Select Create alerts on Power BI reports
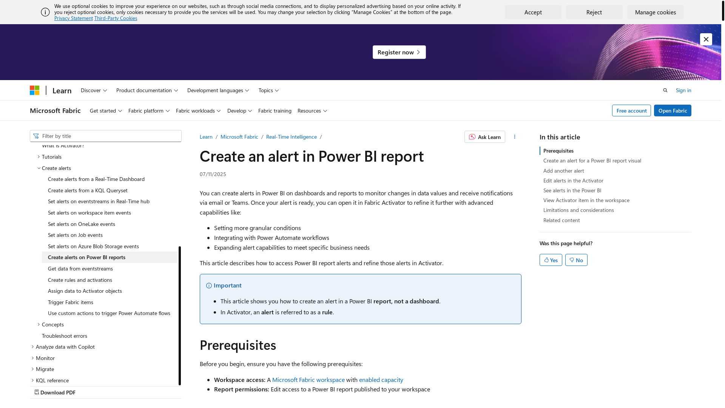Viewport: 725px width, 408px height. [110, 257]
